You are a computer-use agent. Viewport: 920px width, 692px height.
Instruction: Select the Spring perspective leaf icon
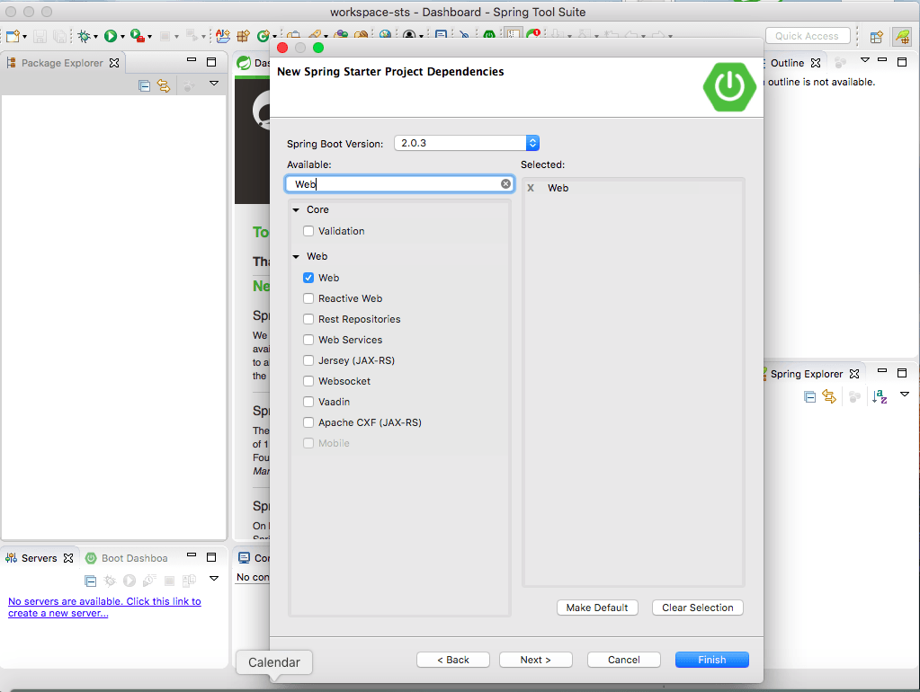(901, 37)
